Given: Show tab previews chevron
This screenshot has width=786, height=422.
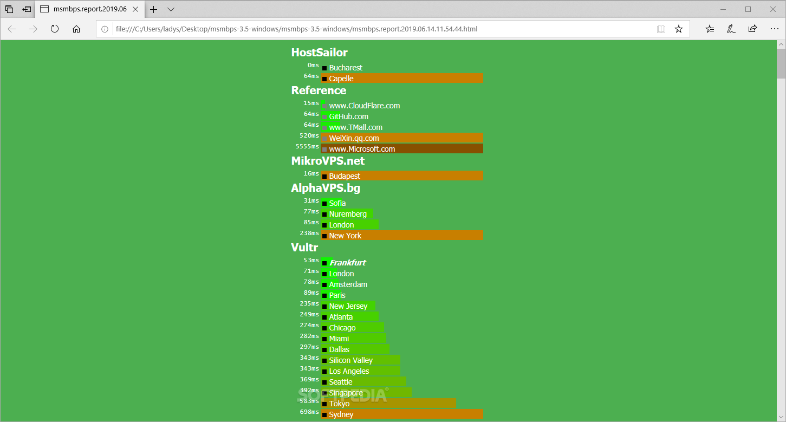Looking at the screenshot, I should point(171,9).
